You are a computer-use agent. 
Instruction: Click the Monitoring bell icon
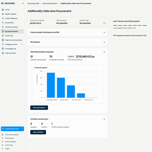[x=3, y=36]
